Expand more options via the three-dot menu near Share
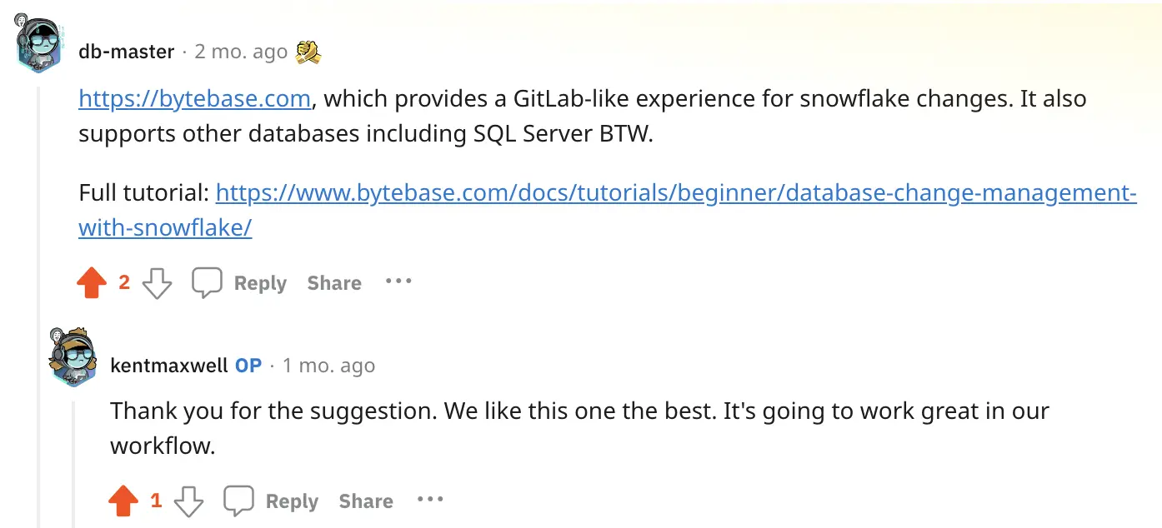The width and height of the screenshot is (1162, 528). [398, 282]
